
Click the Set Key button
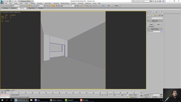[x=146, y=97]
